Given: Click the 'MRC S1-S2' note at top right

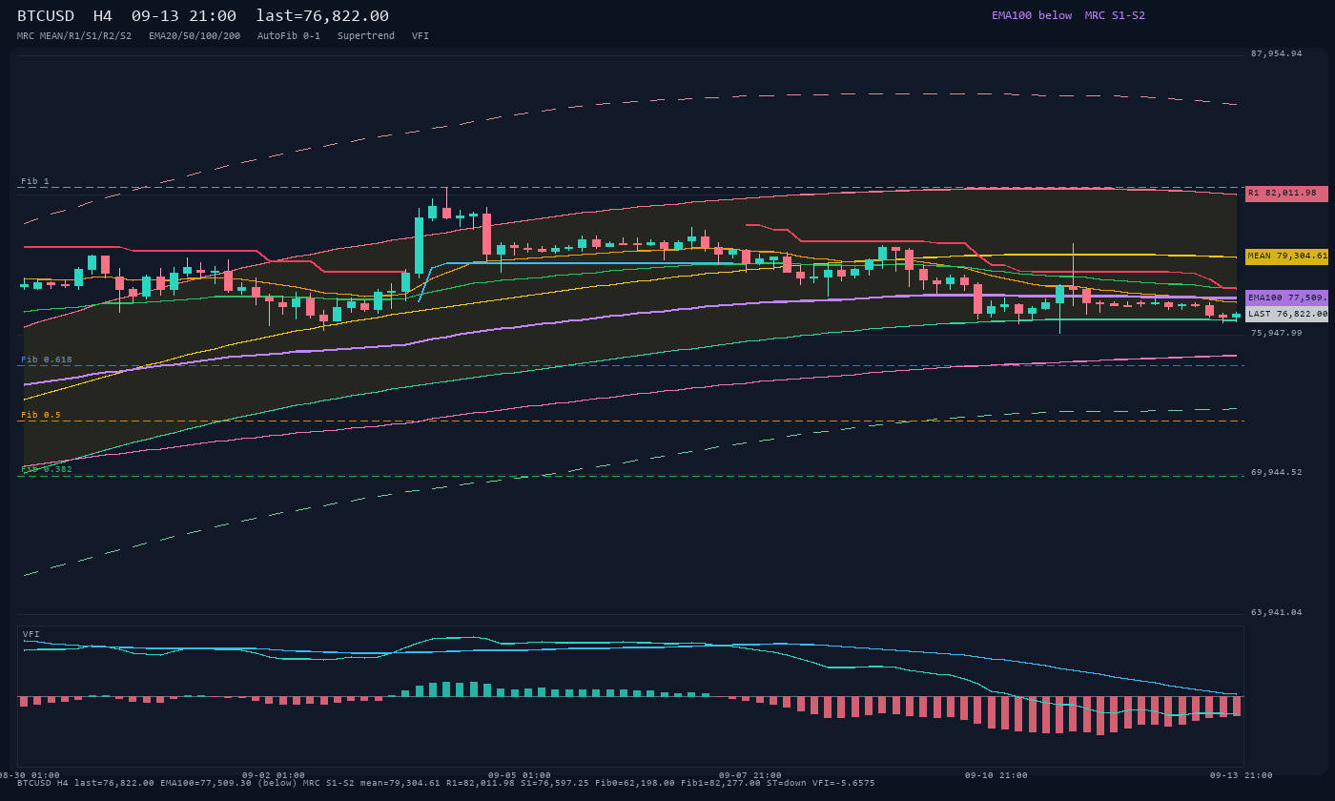Looking at the screenshot, I should pos(1115,15).
